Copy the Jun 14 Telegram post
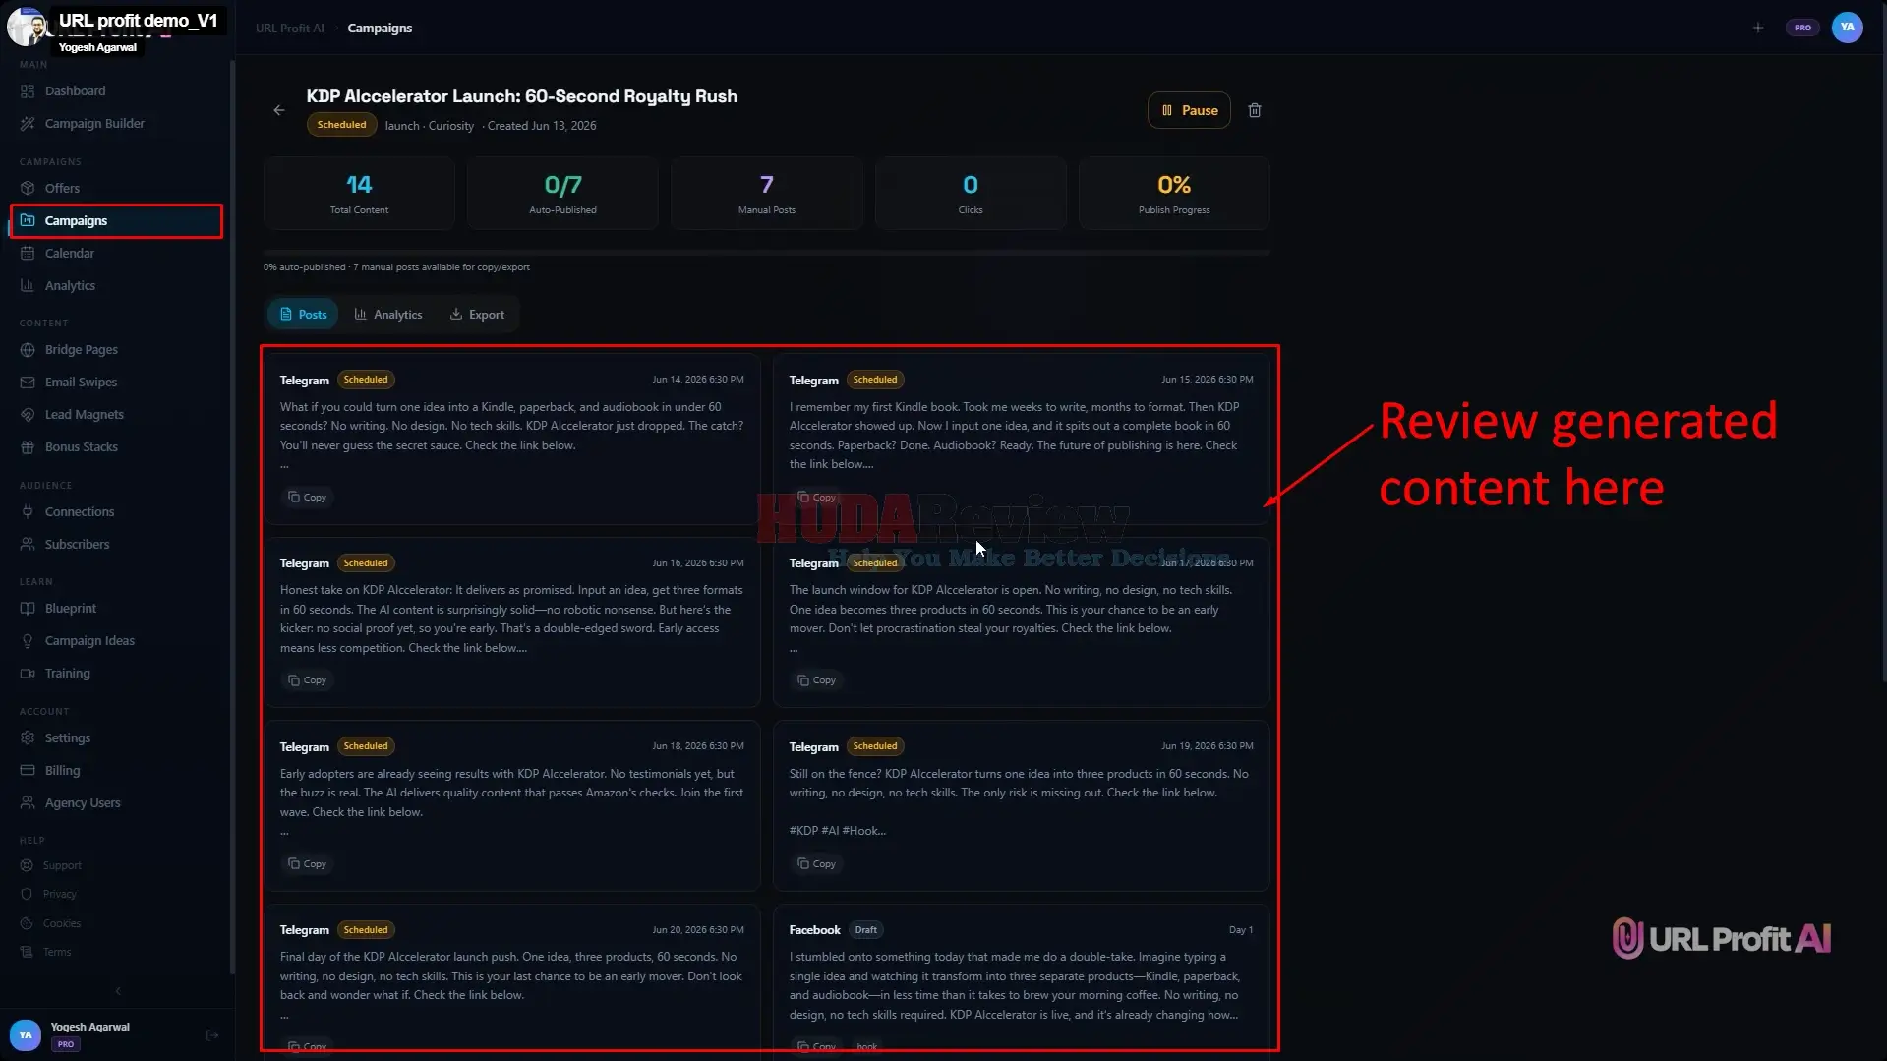This screenshot has height=1061, width=1887. click(x=307, y=497)
